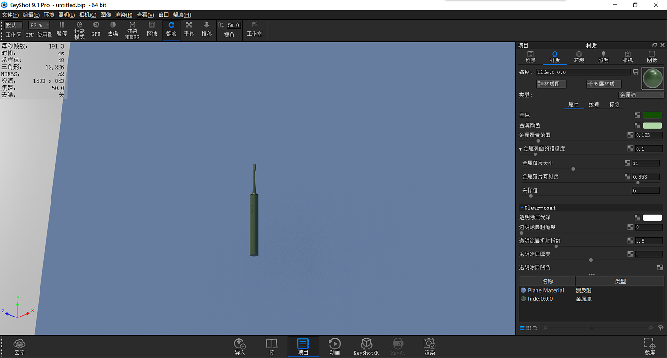The width and height of the screenshot is (667, 358).
Task: Select the Tumble (翻滚) camera tool
Action: [171, 30]
